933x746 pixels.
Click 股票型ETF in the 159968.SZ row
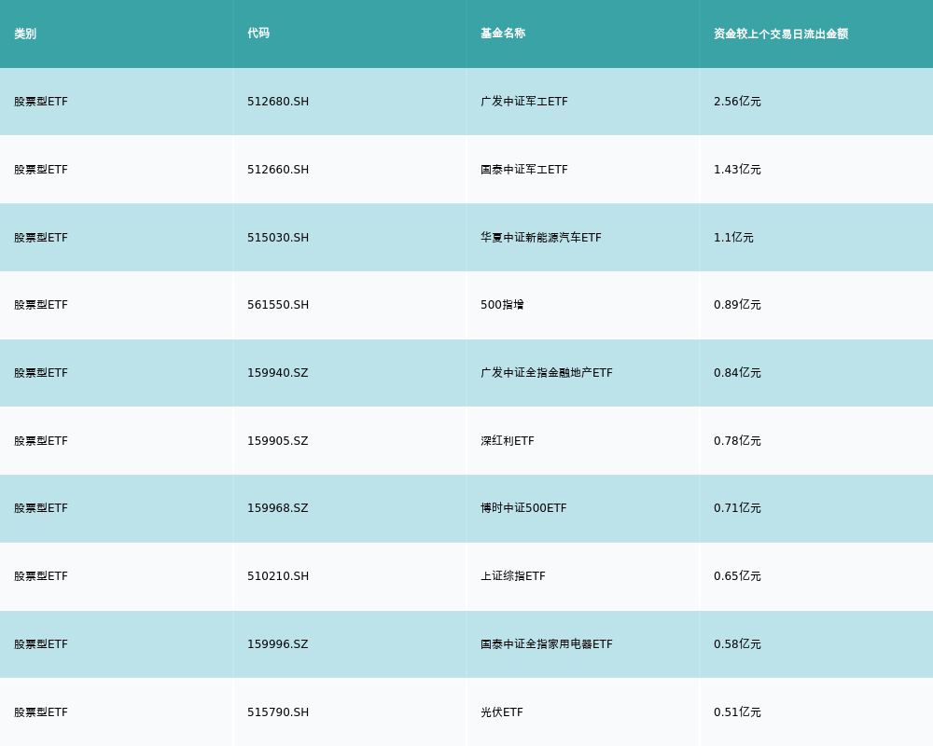point(41,508)
